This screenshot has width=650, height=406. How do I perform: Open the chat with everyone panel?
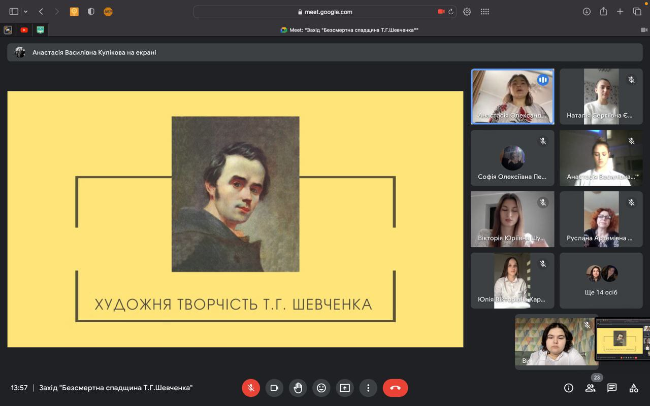point(612,388)
